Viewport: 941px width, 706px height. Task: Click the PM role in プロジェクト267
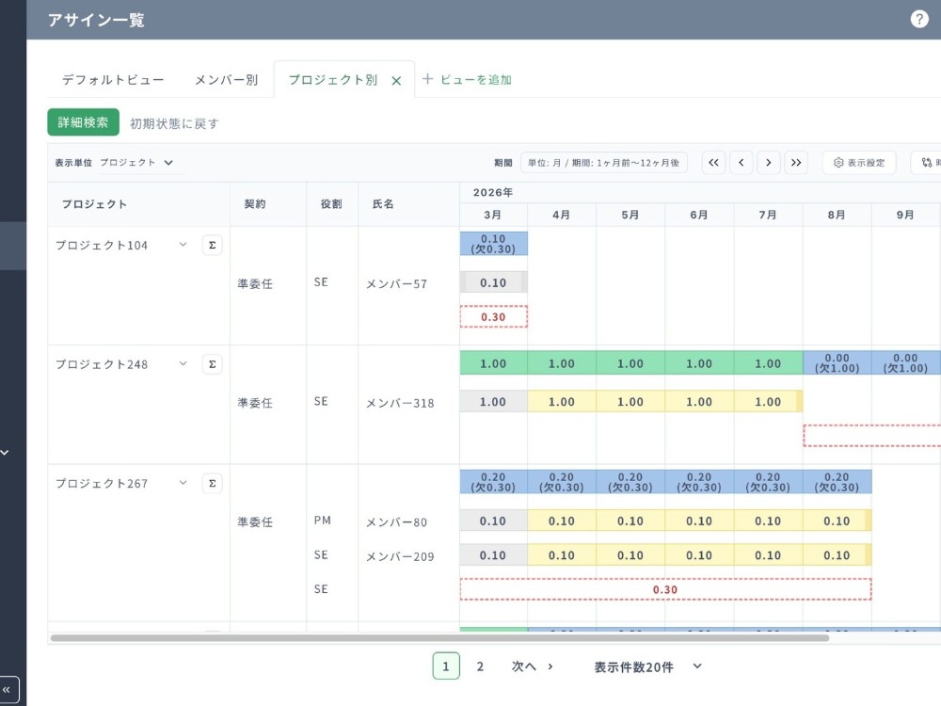(322, 521)
